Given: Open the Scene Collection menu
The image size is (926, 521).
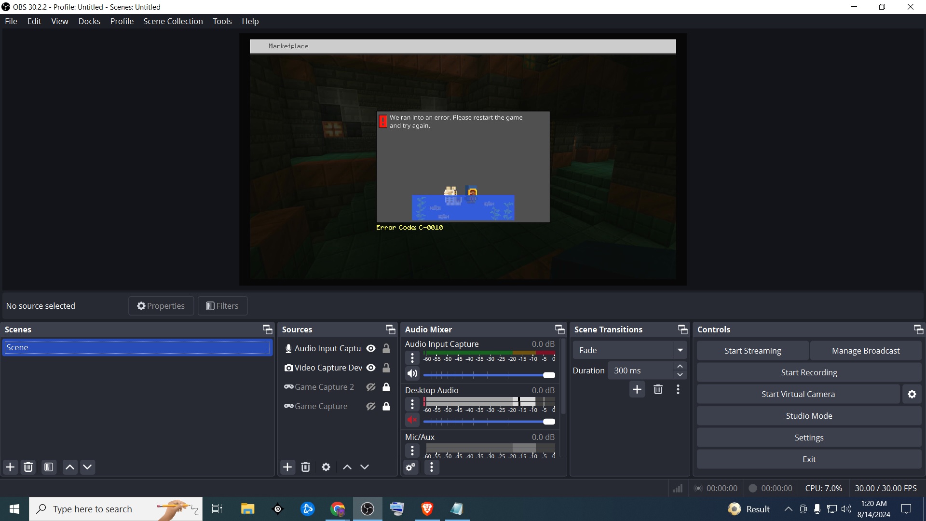Looking at the screenshot, I should point(173,21).
